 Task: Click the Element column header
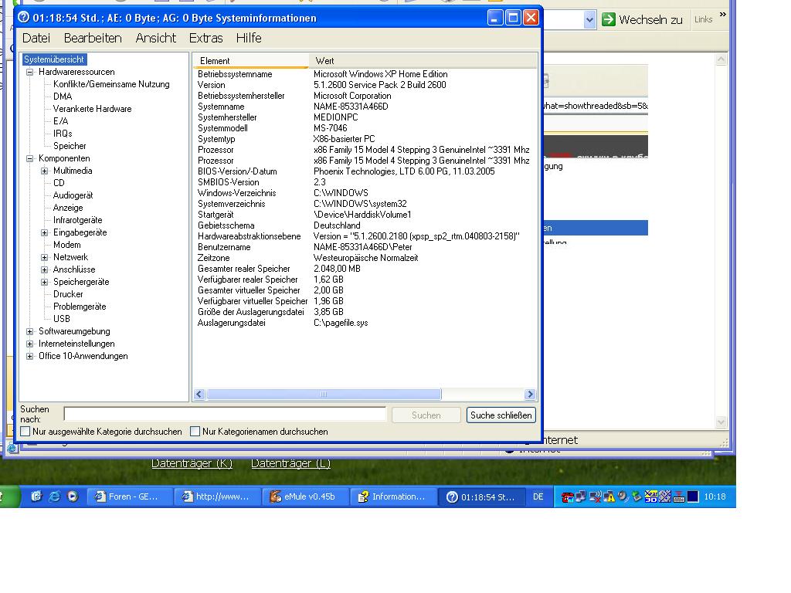[x=251, y=60]
